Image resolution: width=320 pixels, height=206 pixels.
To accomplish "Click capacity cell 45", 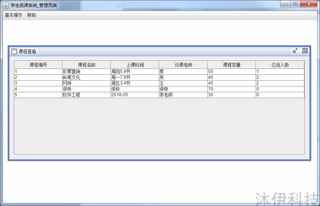I will 232,83.
